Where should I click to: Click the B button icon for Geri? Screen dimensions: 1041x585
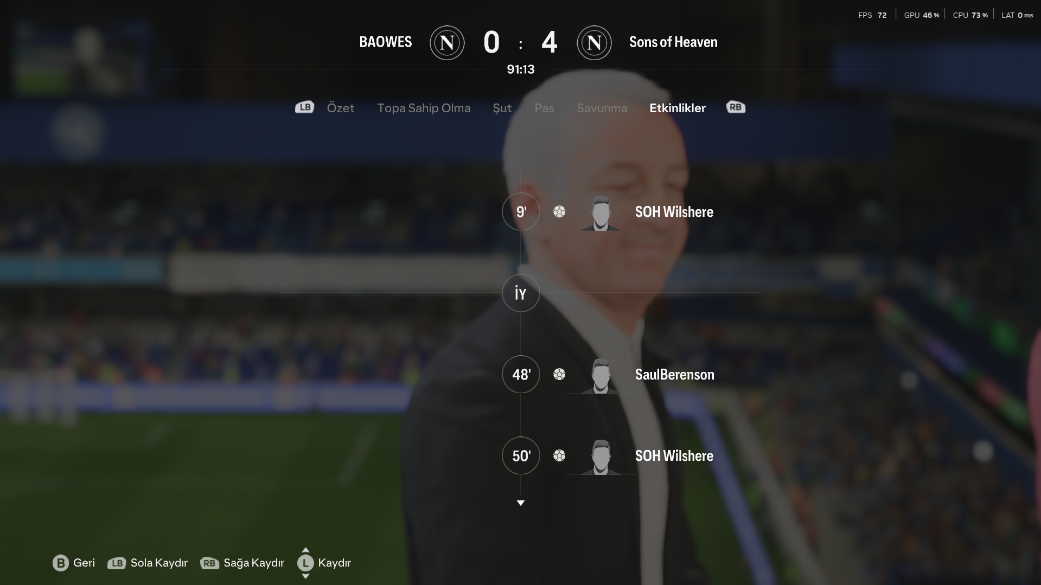[61, 563]
